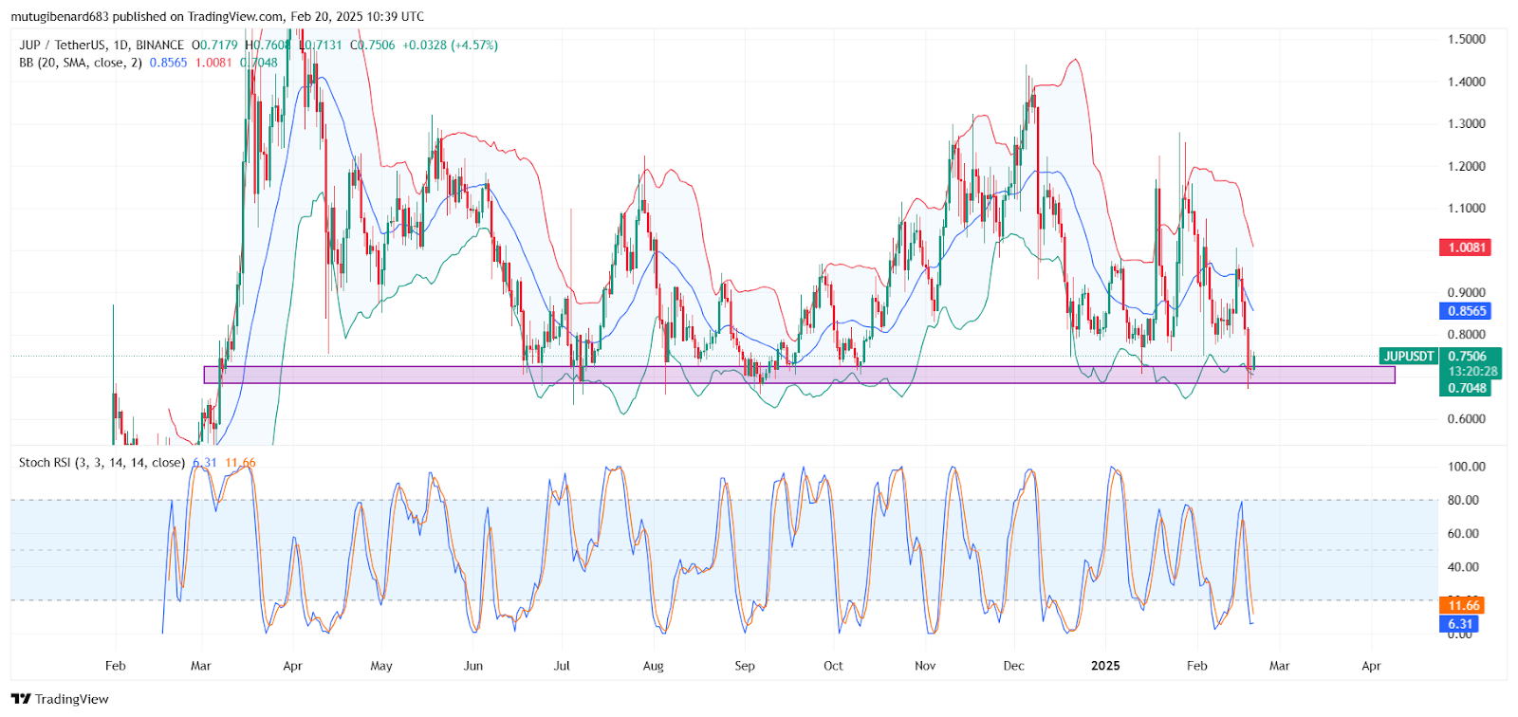Click the close value C0.7506 in legend
The width and height of the screenshot is (1518, 717).
coord(373,45)
